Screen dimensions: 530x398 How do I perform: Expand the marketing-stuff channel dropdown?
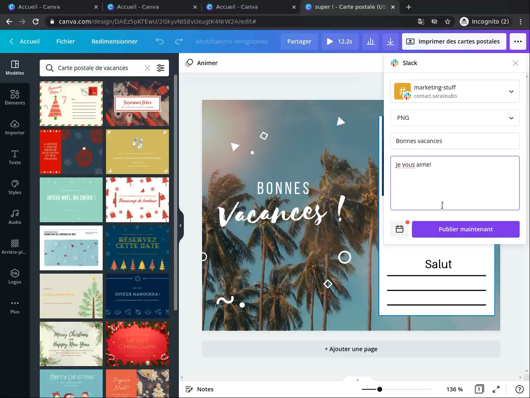(x=455, y=91)
